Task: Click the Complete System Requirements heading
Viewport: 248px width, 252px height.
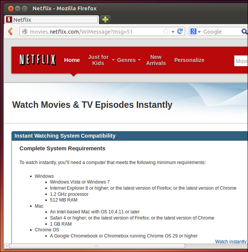Action: click(62, 148)
